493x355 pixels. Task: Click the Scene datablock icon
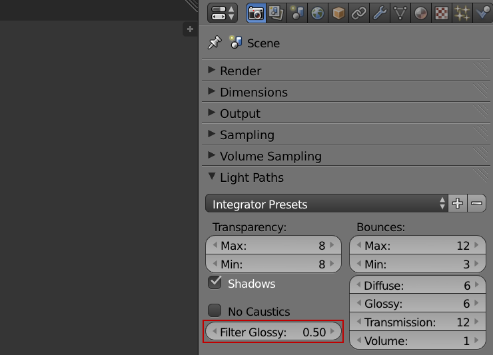tap(235, 42)
